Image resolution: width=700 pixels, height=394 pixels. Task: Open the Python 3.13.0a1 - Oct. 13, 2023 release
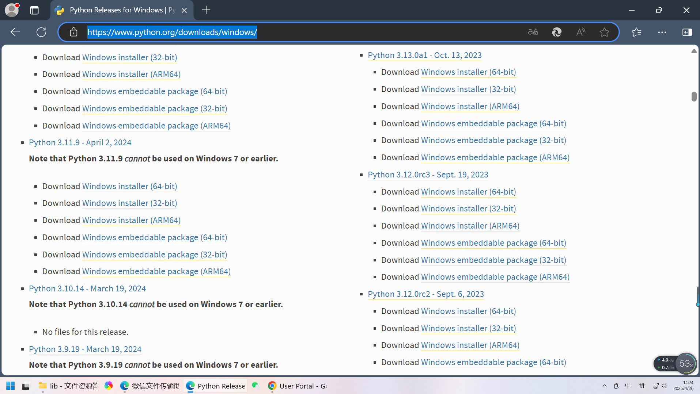pyautogui.click(x=425, y=55)
